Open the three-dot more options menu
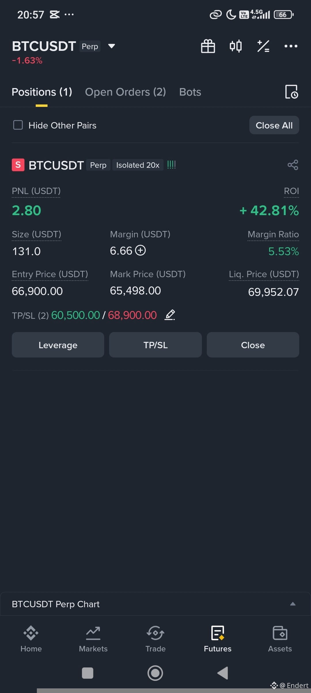This screenshot has width=311, height=693. point(291,46)
